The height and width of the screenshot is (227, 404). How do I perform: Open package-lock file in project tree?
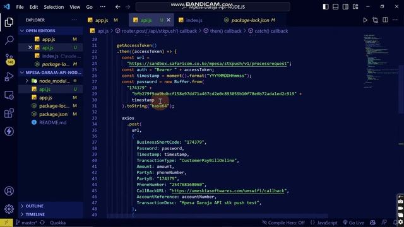(50, 106)
